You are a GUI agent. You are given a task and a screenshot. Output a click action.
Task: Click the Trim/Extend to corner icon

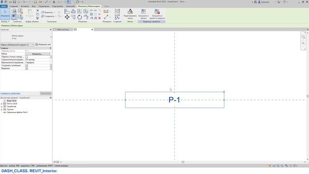86,17
